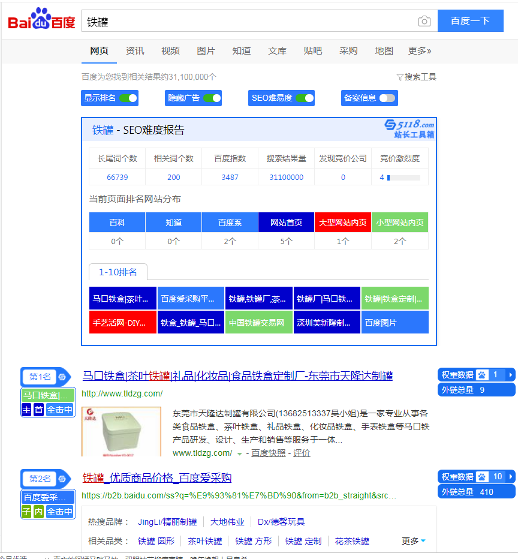This screenshot has width=518, height=559.
Task: Click 竞价激烈度 progress bar
Action: pyautogui.click(x=403, y=178)
